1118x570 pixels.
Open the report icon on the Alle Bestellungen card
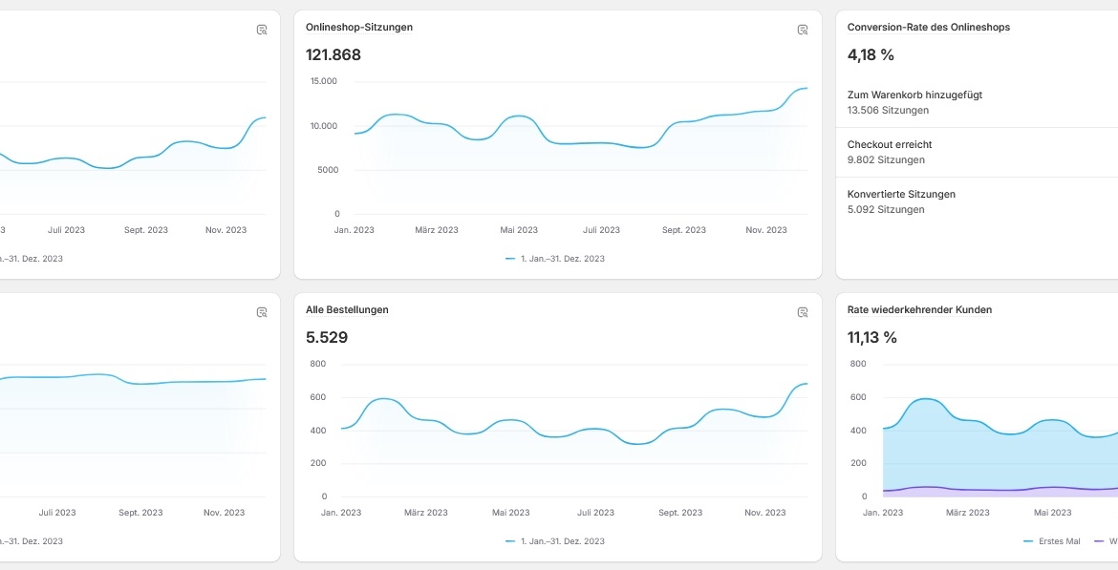click(x=803, y=312)
